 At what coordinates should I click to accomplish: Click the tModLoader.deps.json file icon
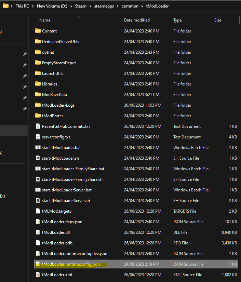[38, 221]
